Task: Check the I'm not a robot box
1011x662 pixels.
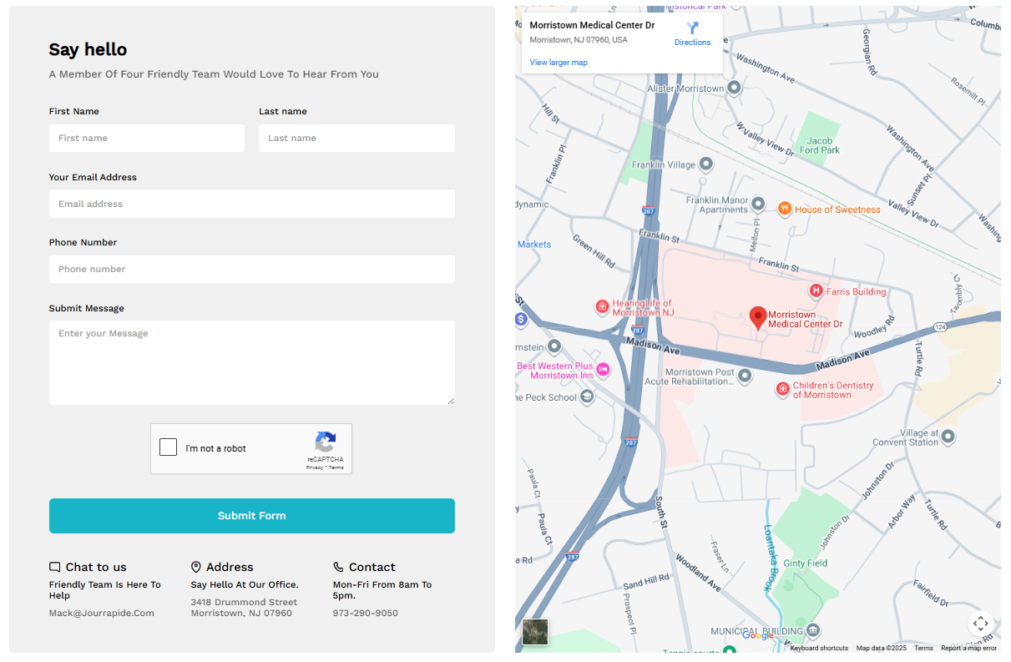Action: [169, 447]
